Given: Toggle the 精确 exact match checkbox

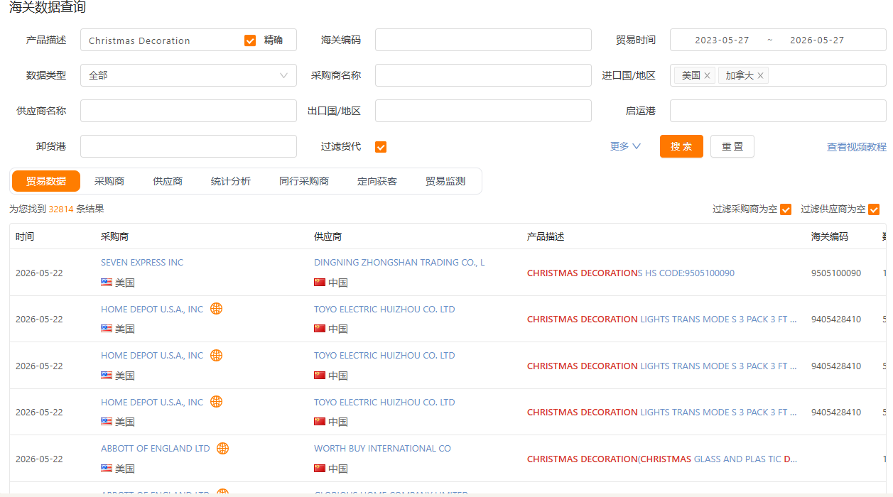Looking at the screenshot, I should coord(250,40).
